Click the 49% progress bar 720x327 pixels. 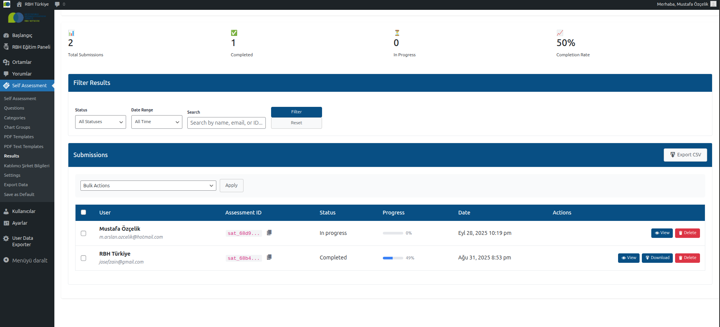click(x=393, y=258)
